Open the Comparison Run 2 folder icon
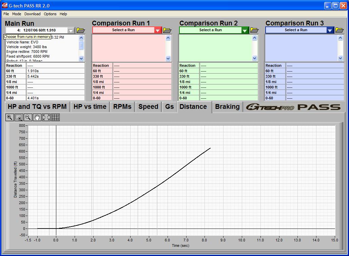This screenshot has height=256, width=349. click(x=254, y=30)
